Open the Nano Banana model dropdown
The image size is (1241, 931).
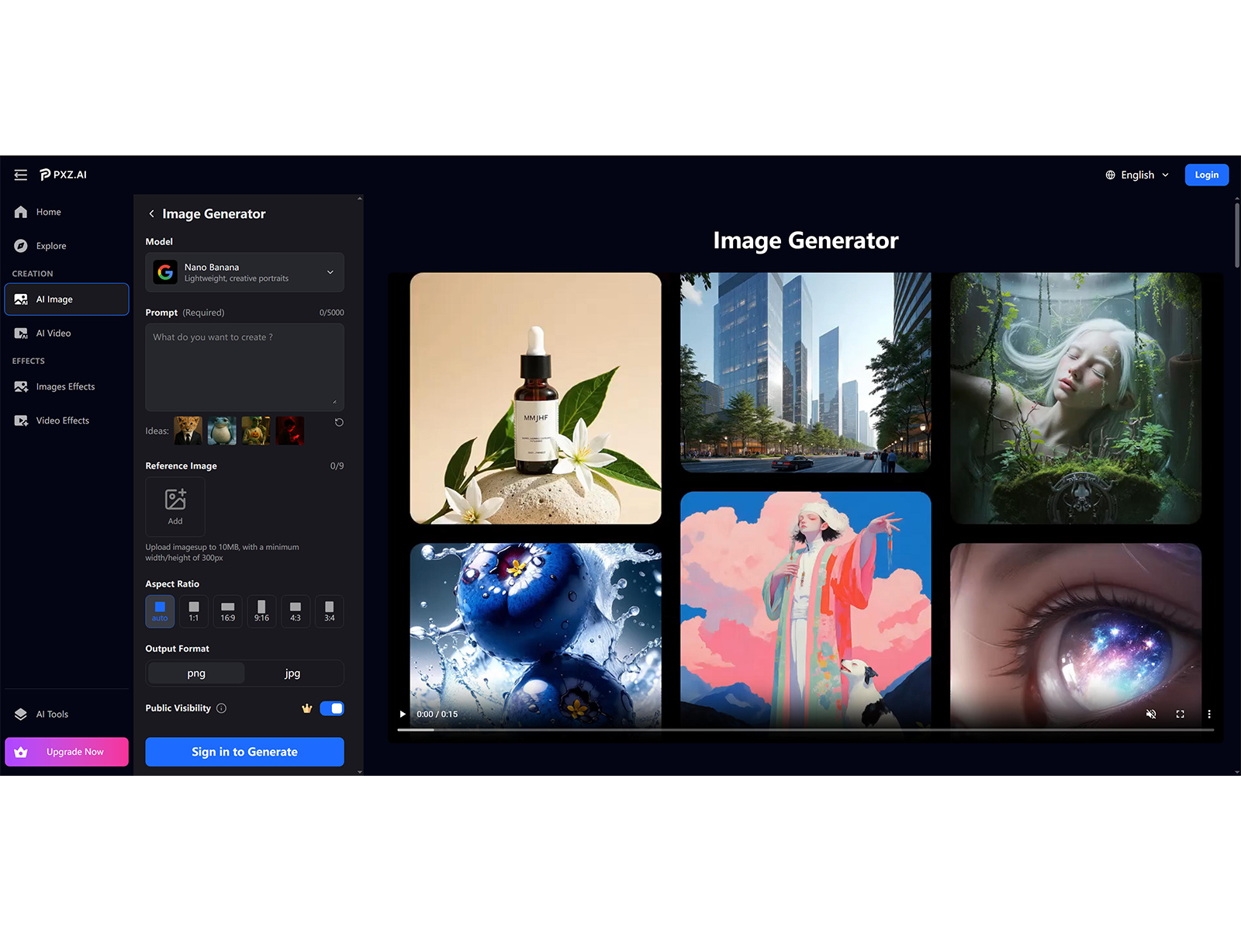coord(244,272)
